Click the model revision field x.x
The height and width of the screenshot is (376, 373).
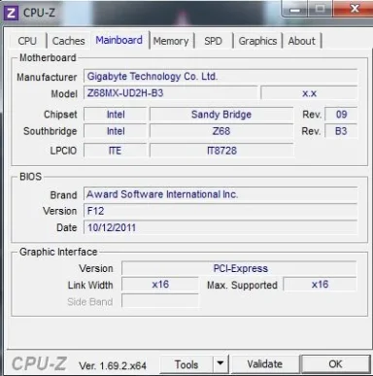309,93
